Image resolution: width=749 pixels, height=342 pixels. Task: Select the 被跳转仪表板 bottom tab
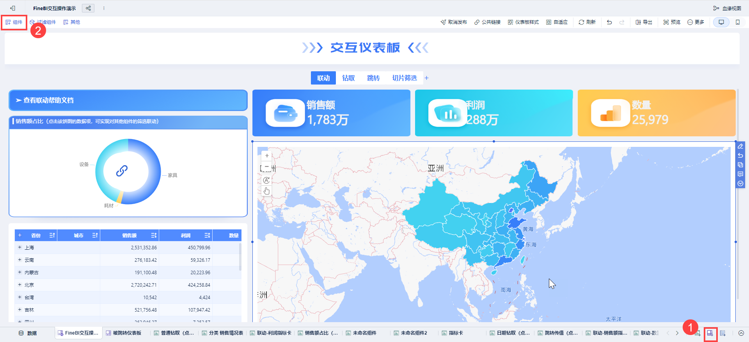[124, 333]
